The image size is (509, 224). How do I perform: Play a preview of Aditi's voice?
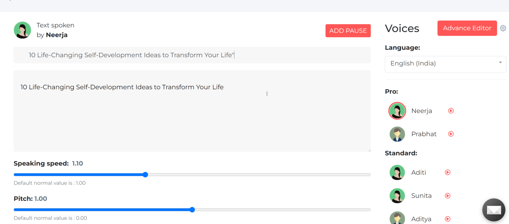point(448,172)
